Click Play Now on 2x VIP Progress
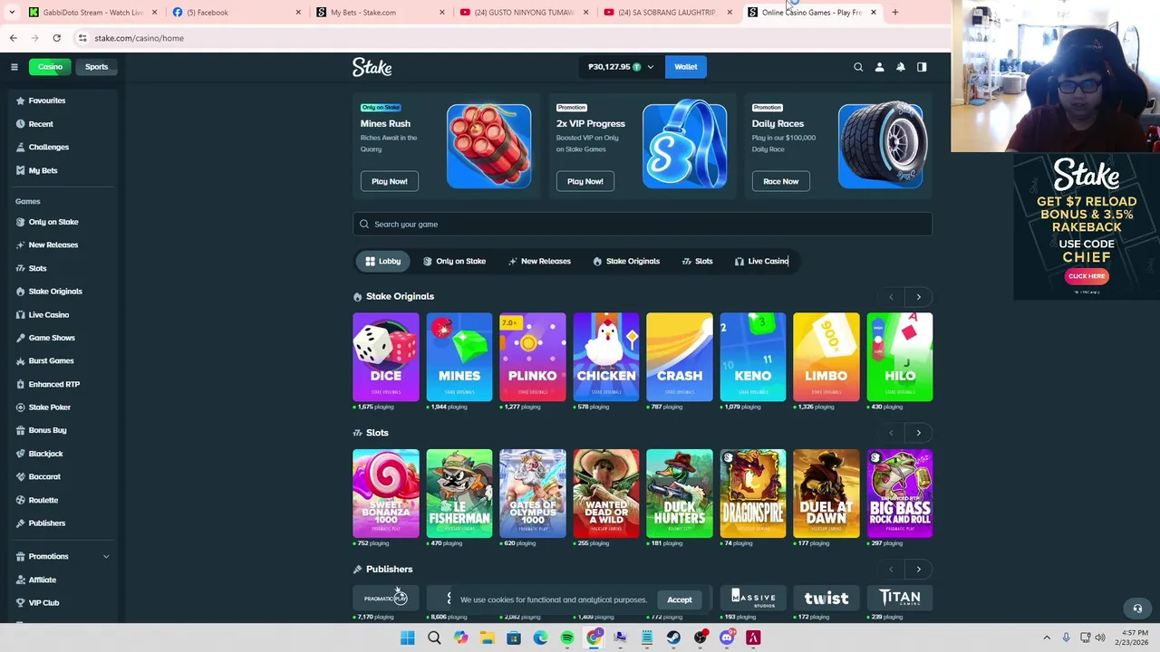This screenshot has width=1160, height=652. [585, 181]
